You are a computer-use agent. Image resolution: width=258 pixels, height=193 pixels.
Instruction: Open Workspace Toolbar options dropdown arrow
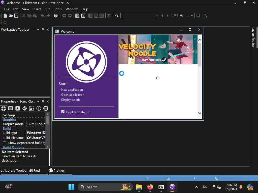(38, 30)
